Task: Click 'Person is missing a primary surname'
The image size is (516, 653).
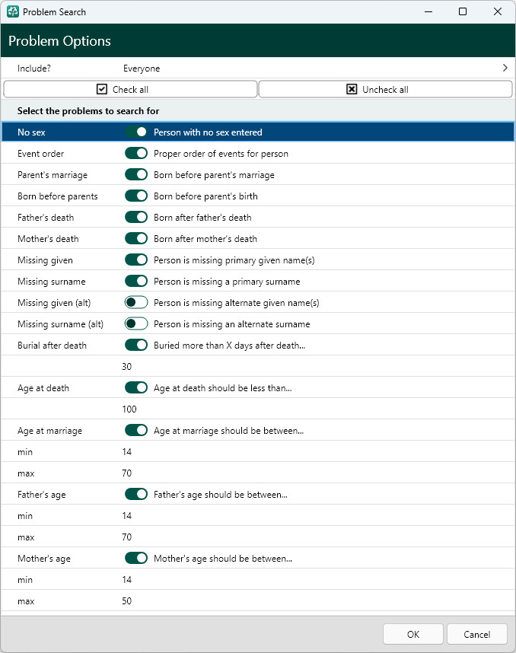Action: click(x=227, y=282)
